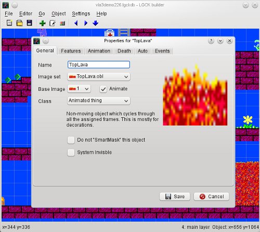Uncheck the Animate checkbox
This screenshot has height=232, width=260.
tap(103, 89)
